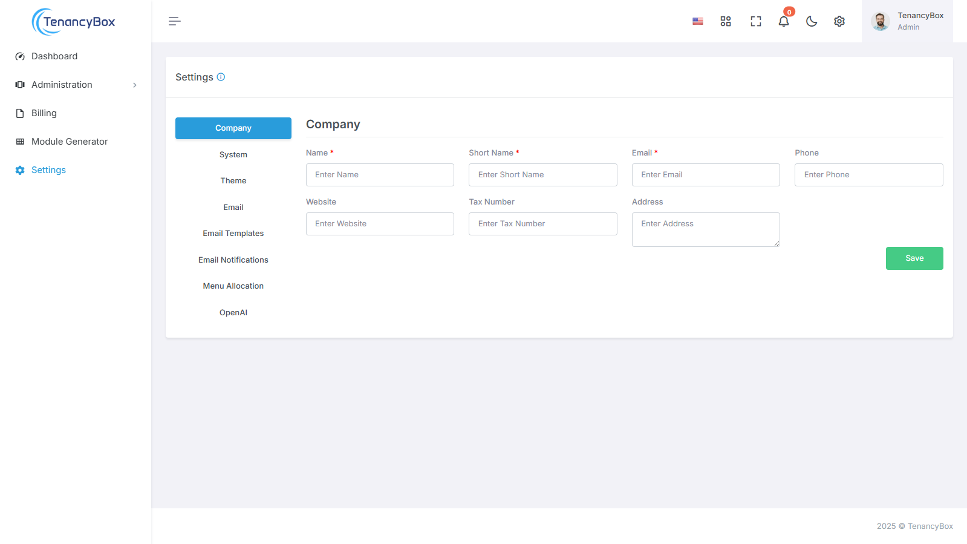Screen dimensions: 967x544
Task: Go to Dashboard in the sidebar
Action: point(54,56)
